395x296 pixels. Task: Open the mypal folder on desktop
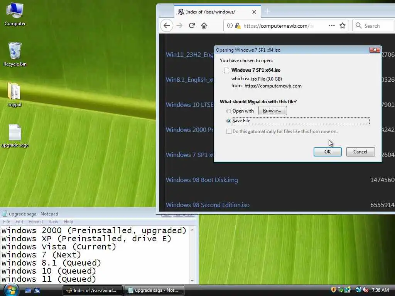tap(15, 94)
